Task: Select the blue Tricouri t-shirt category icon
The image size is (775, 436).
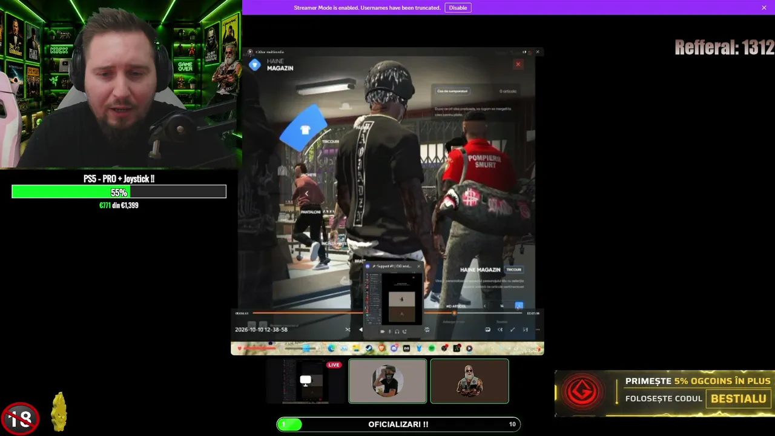Action: 305,129
